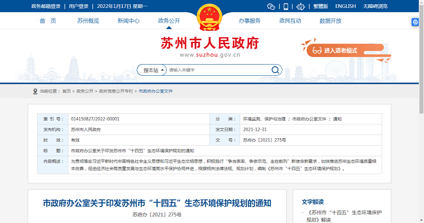Screen dimensions: 424x223
Task: Click the magnifying glass search icon
Action: [276, 70]
